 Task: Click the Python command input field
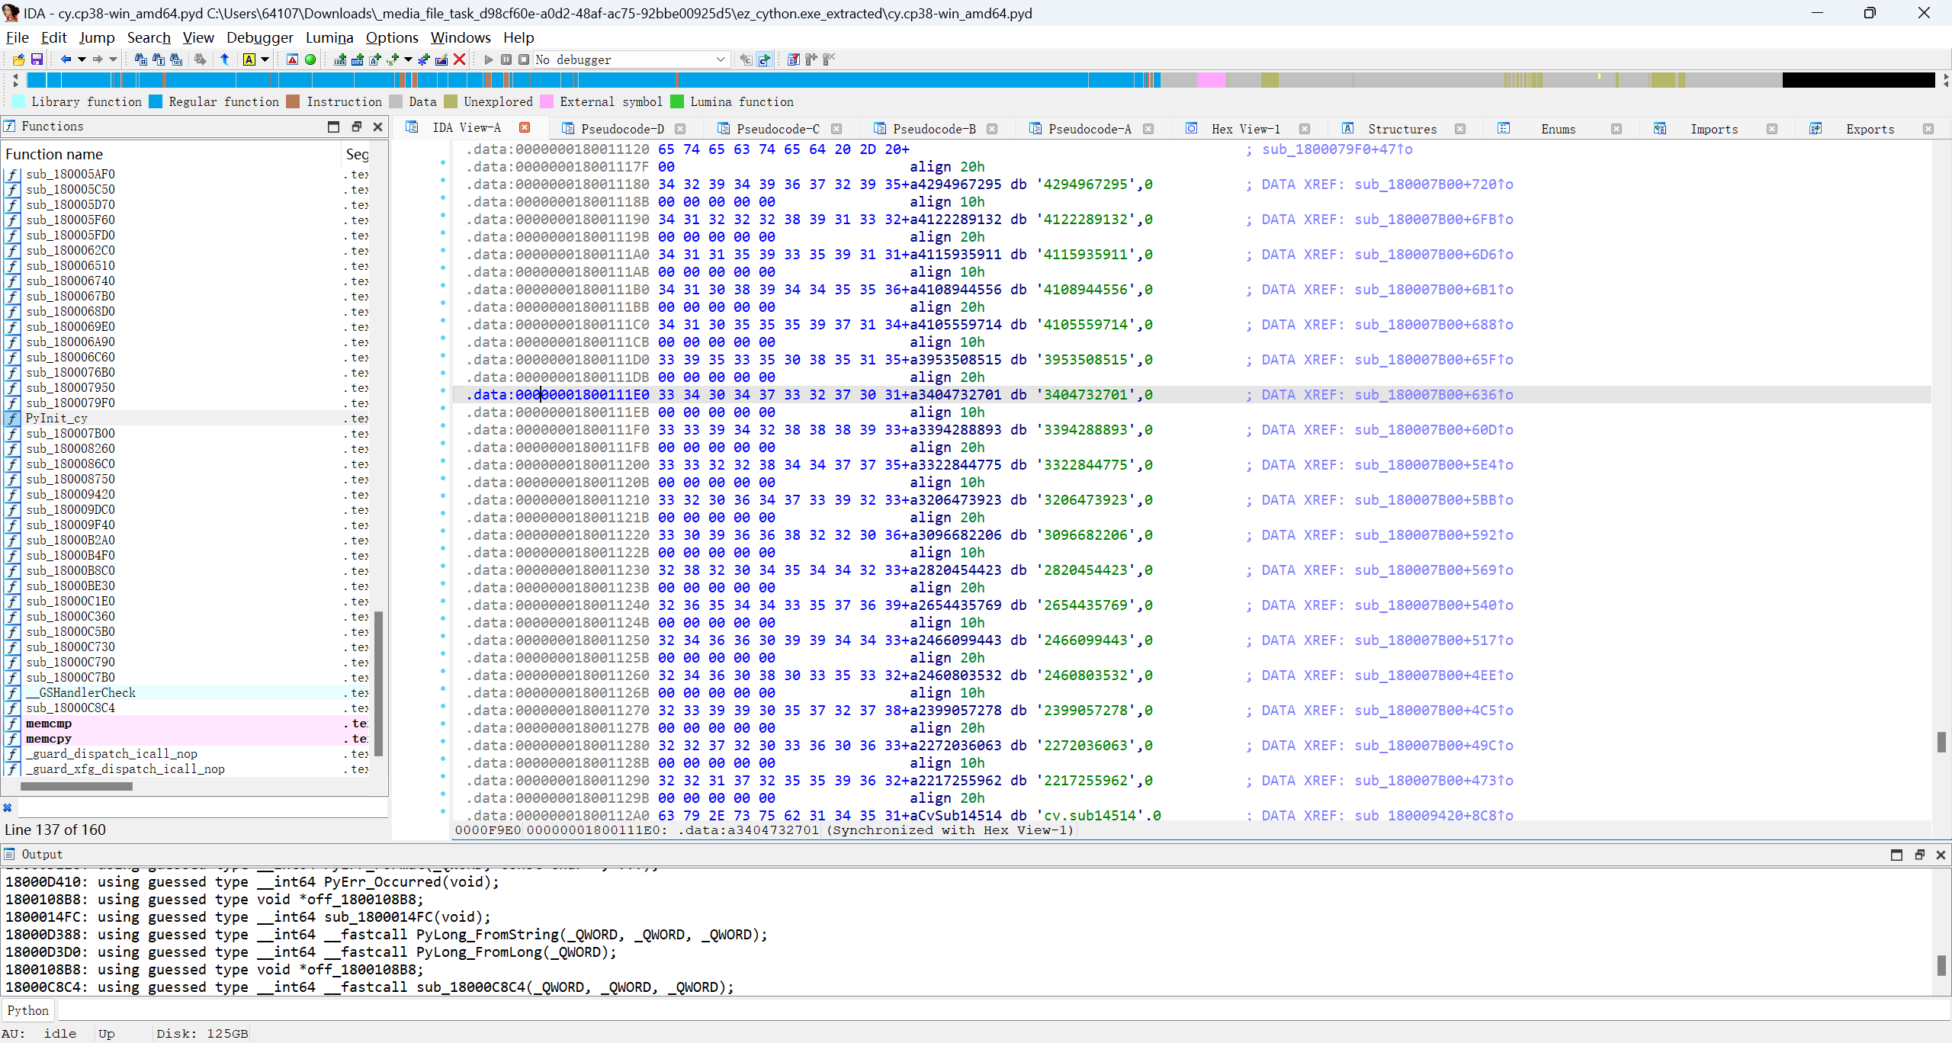click(1003, 1010)
